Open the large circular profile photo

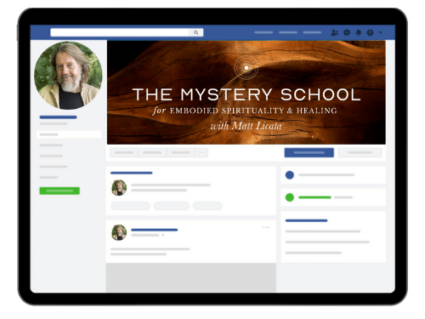coord(68,76)
